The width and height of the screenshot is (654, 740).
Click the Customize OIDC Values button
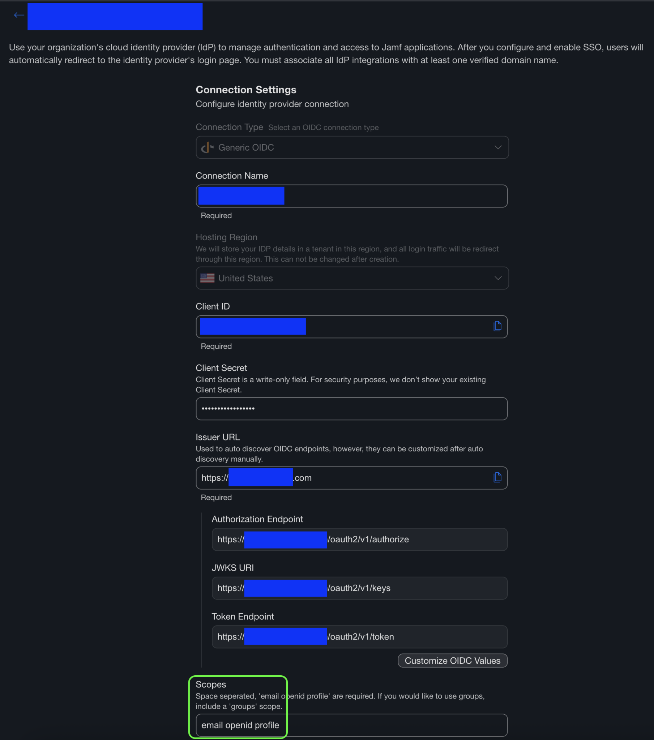(x=452, y=661)
